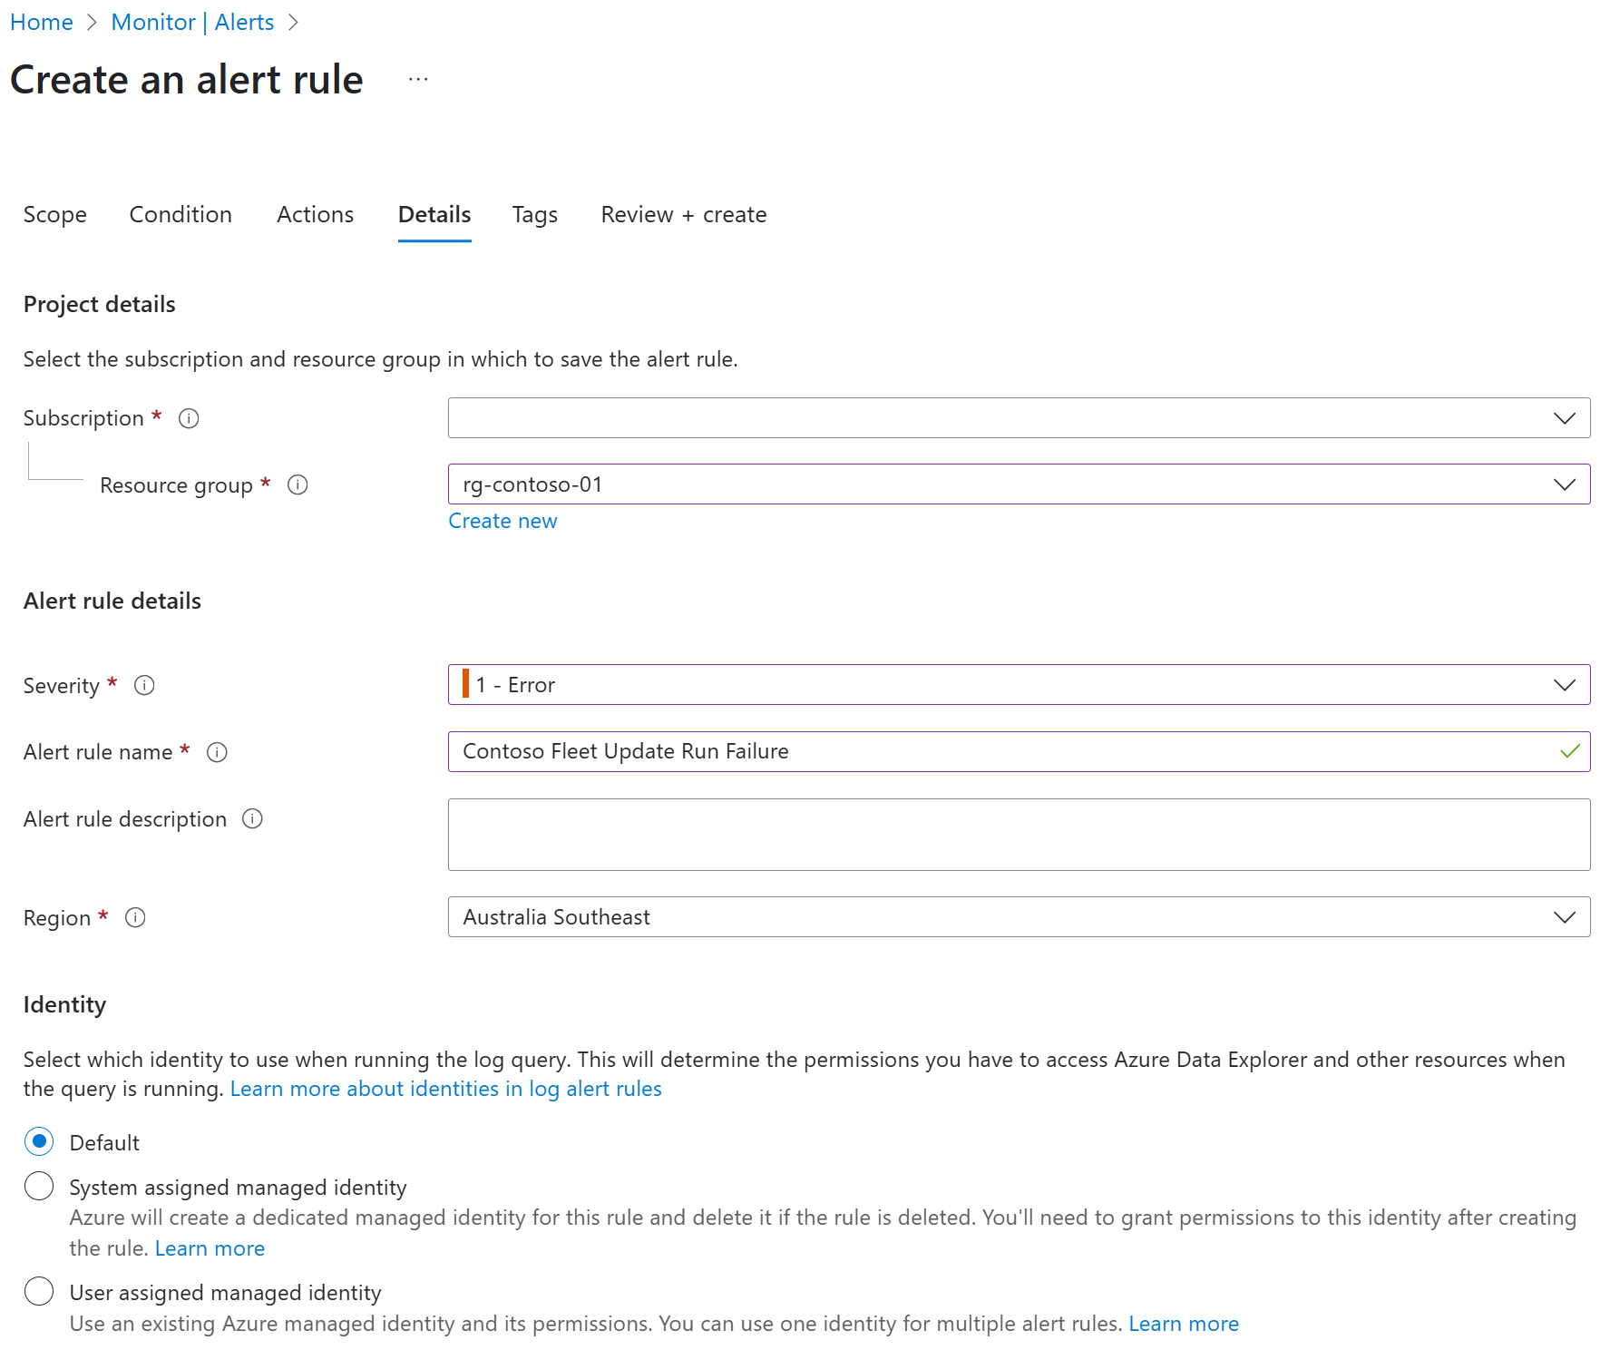The image size is (1600, 1350).
Task: Click the Create new resource group link
Action: click(x=502, y=521)
